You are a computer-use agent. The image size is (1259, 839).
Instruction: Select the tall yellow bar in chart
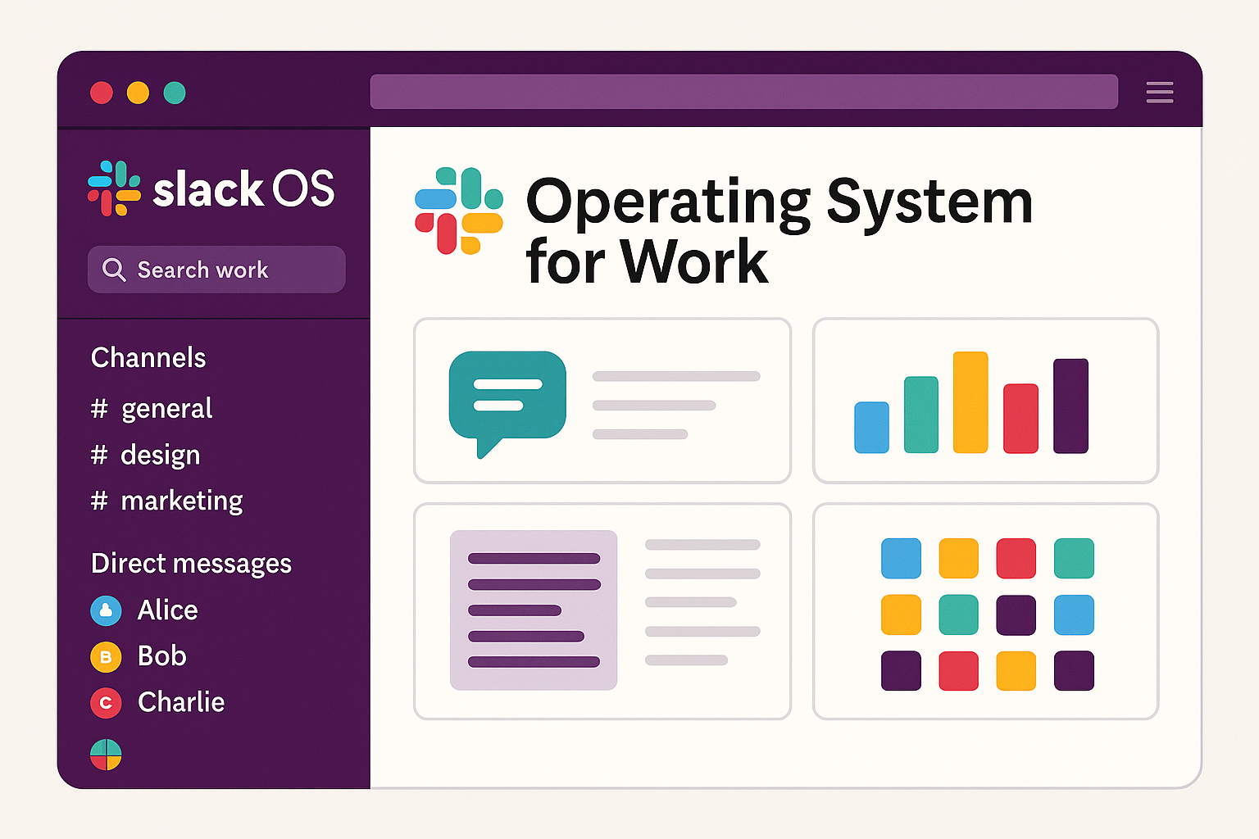coord(970,402)
